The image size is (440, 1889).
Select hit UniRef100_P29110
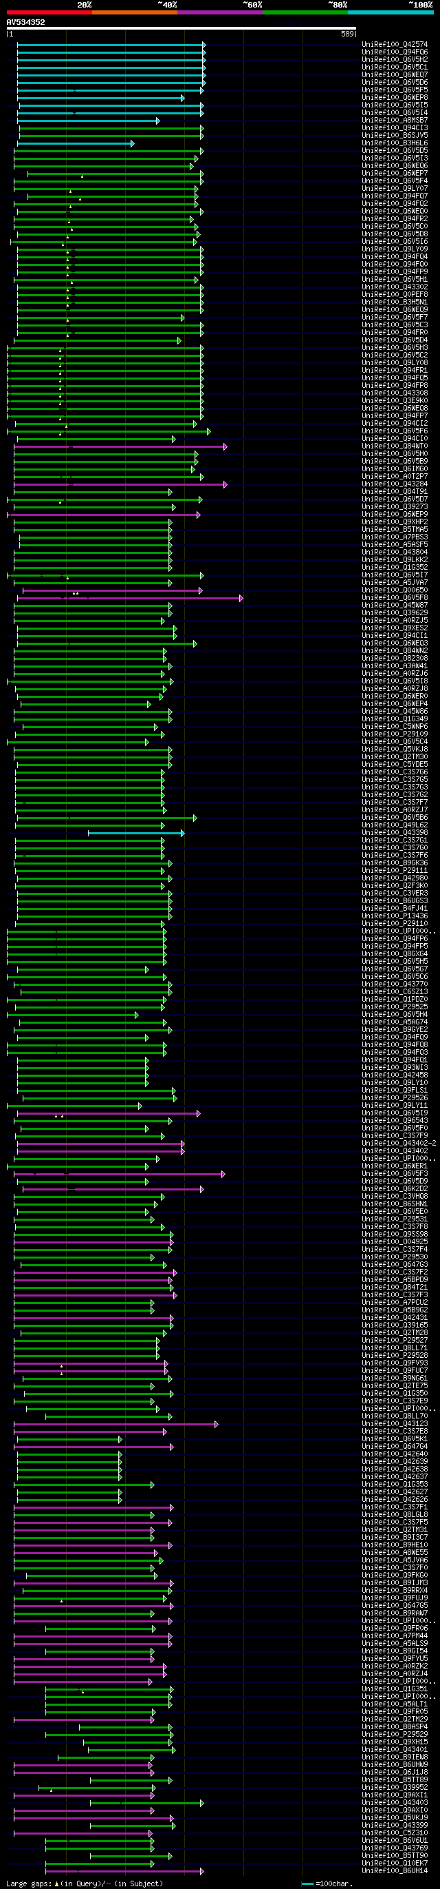[395, 924]
